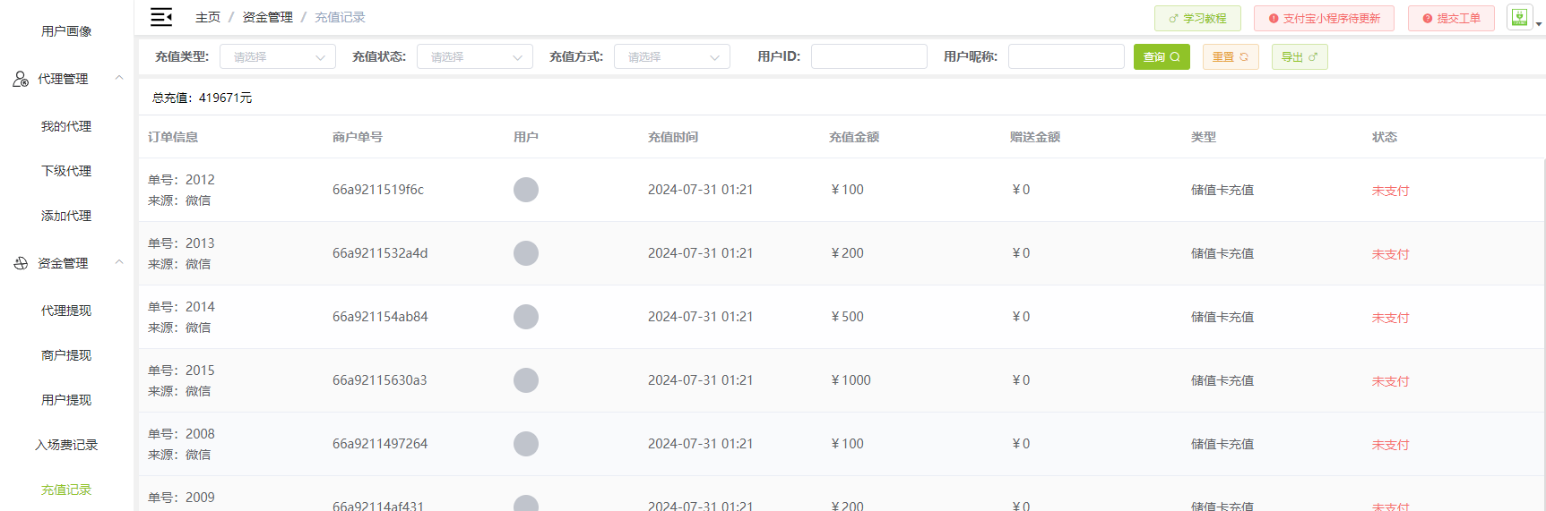Click the 支付宝小程序待更新 notice button
Viewport: 1546px width, 511px height.
(1324, 18)
